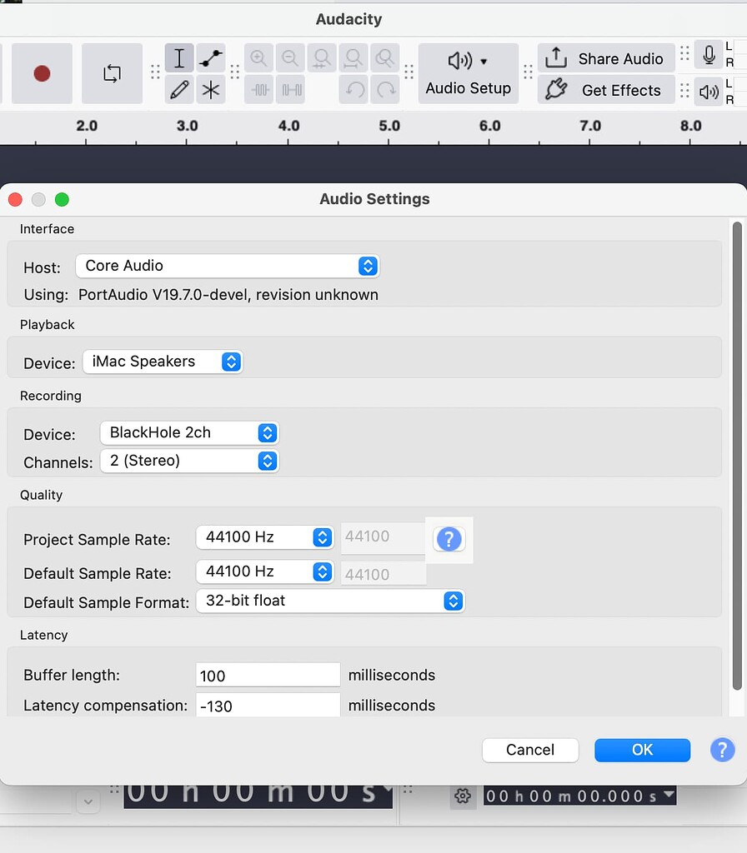Click Trim audio outside selection icon
Screen dimensions: 747x853
(258, 90)
